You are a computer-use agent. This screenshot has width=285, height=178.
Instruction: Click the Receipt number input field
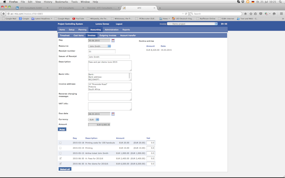pyautogui.click(x=102, y=51)
